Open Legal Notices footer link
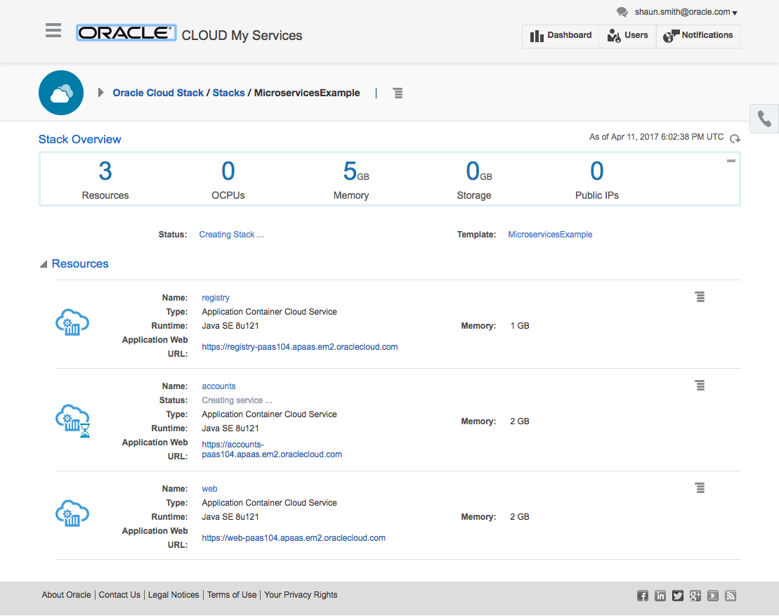 click(174, 595)
